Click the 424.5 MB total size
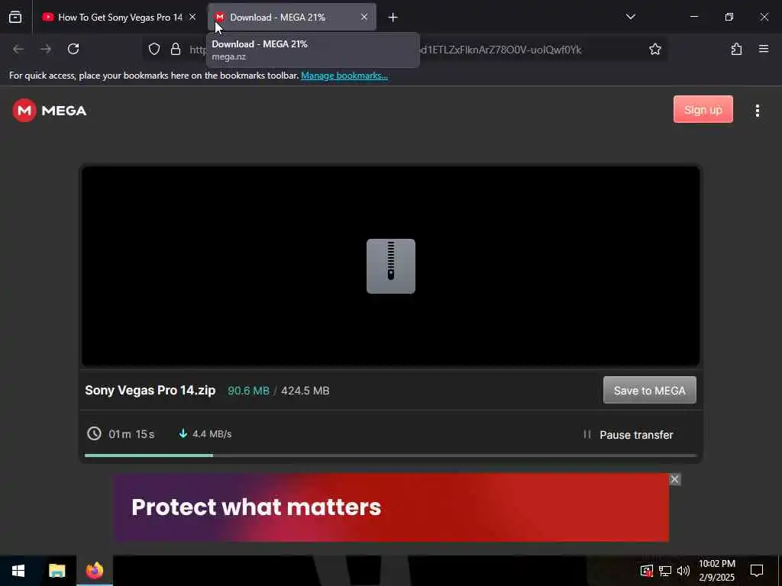 [305, 391]
